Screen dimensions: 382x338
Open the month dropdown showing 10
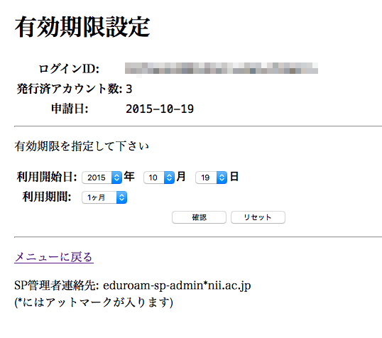click(x=159, y=178)
